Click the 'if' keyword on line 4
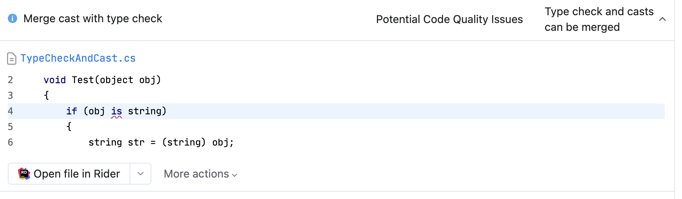The image size is (682, 199). coord(72,111)
